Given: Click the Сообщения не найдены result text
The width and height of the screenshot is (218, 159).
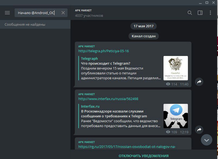Looking at the screenshot, I should click(x=25, y=25).
